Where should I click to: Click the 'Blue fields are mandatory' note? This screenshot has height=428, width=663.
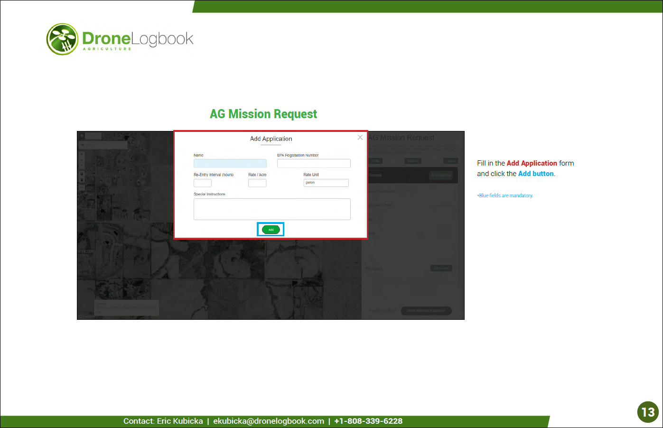point(505,195)
